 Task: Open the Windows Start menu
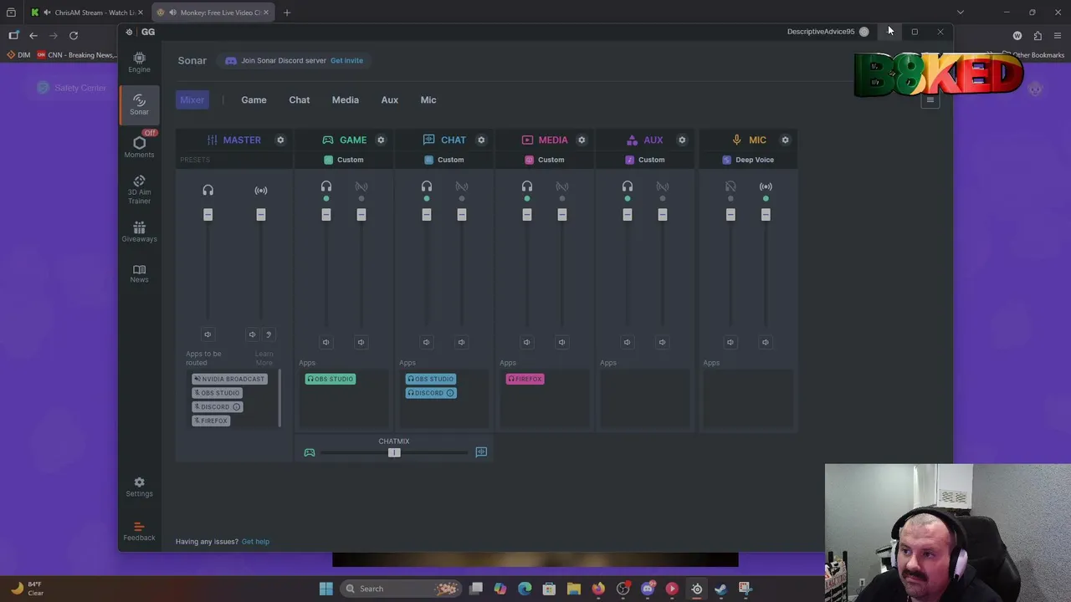(325, 589)
